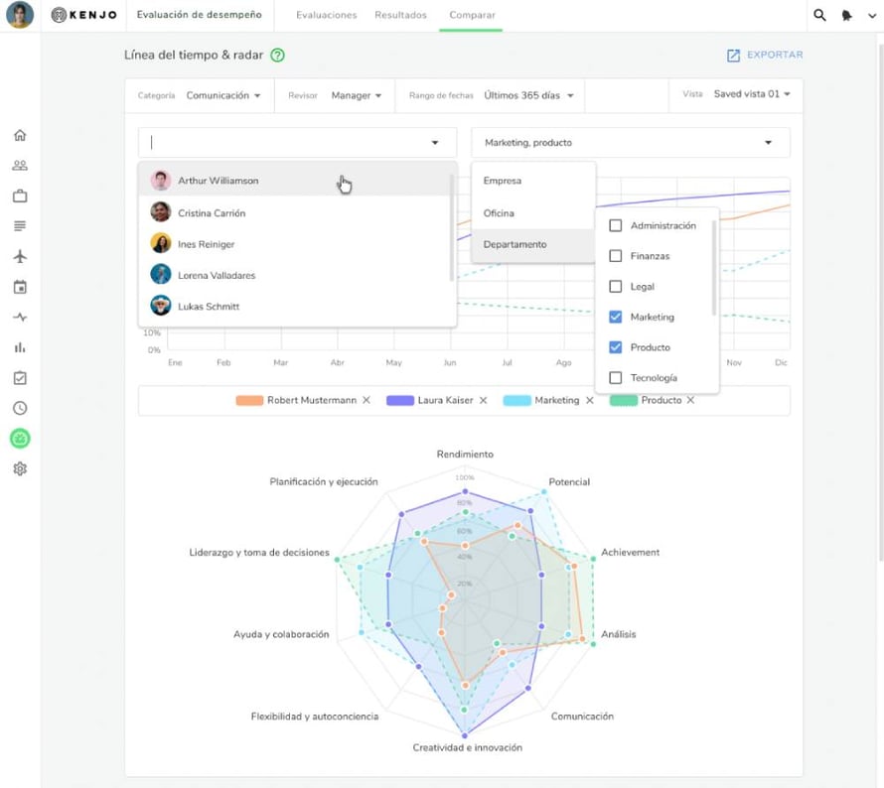Click the Home icon in sidebar

(x=20, y=136)
